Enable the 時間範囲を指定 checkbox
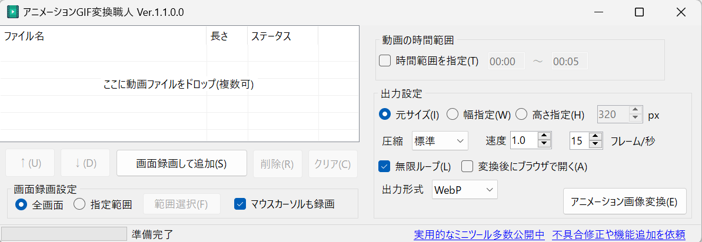Image resolution: width=702 pixels, height=242 pixels. tap(385, 61)
